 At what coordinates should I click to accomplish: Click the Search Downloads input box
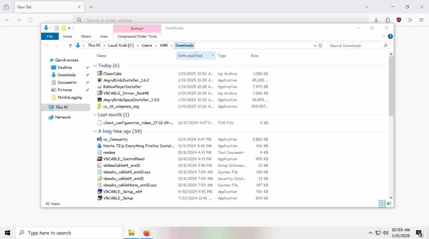(x=358, y=46)
